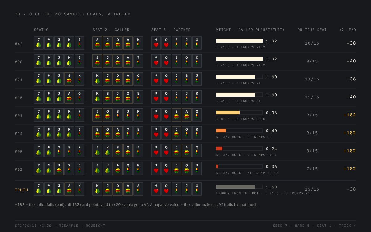Click the tiny 0.06 weight bar
The height and width of the screenshot is (232, 371).
coord(240,166)
